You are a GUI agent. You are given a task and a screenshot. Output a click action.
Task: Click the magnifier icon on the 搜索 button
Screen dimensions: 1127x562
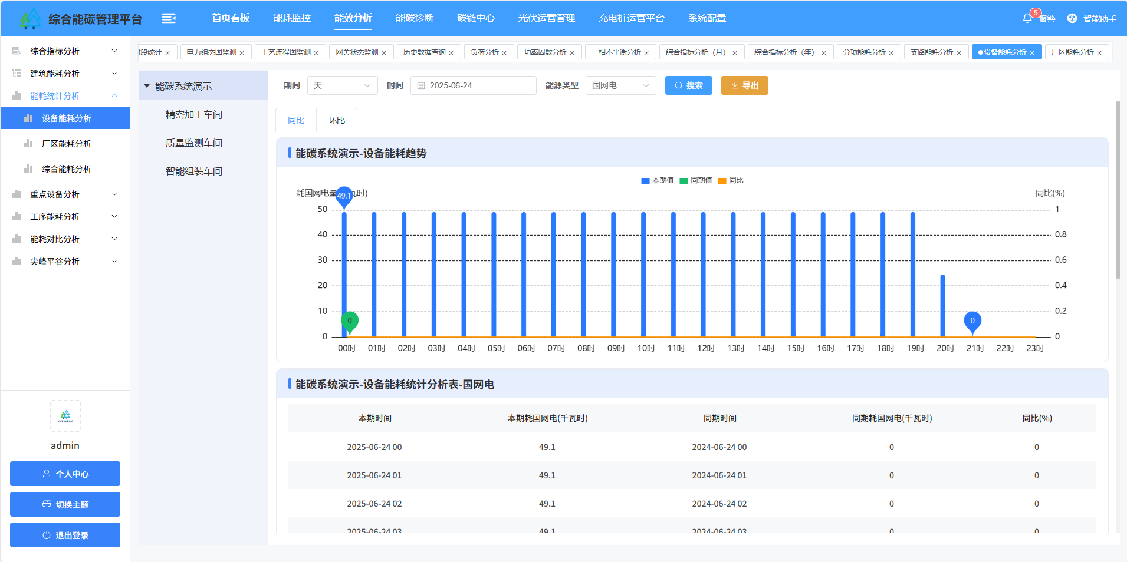coord(678,85)
